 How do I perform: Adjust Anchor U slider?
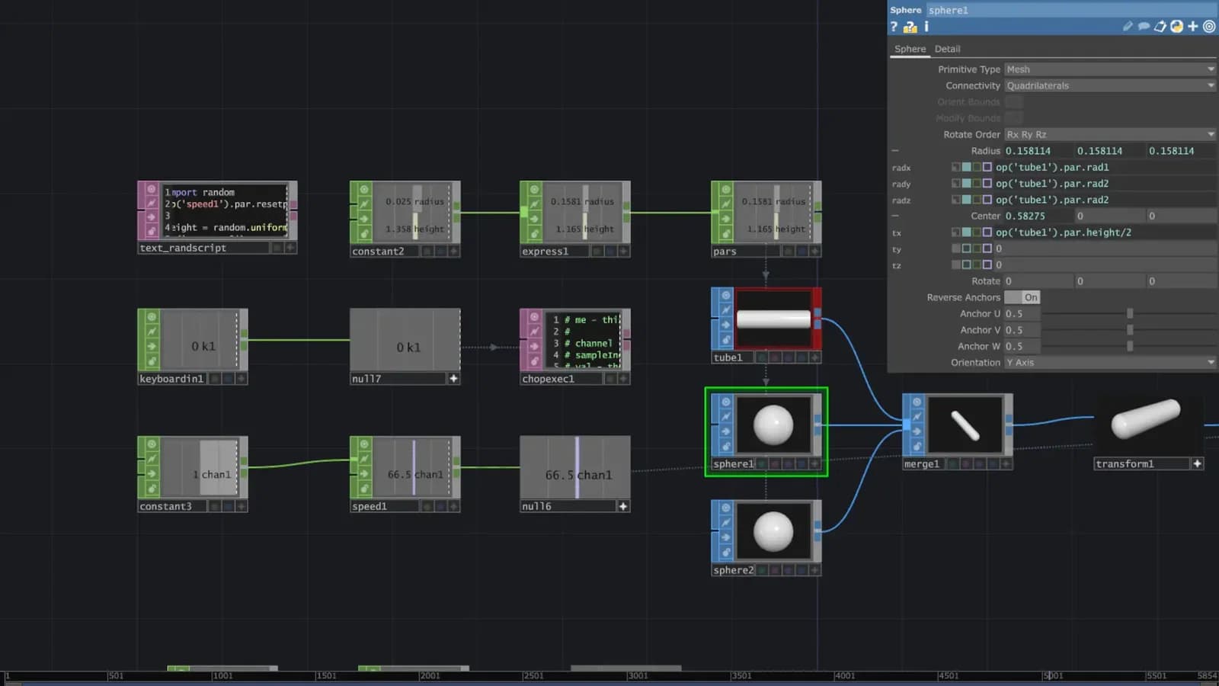pos(1129,314)
